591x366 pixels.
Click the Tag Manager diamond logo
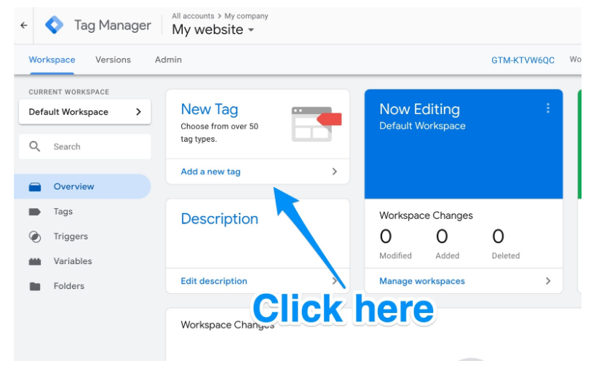[x=55, y=25]
